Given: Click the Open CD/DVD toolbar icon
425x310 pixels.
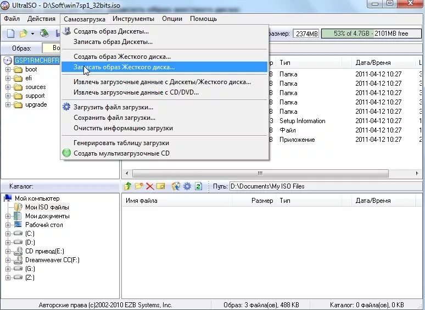Looking at the screenshot, I should pos(44,34).
